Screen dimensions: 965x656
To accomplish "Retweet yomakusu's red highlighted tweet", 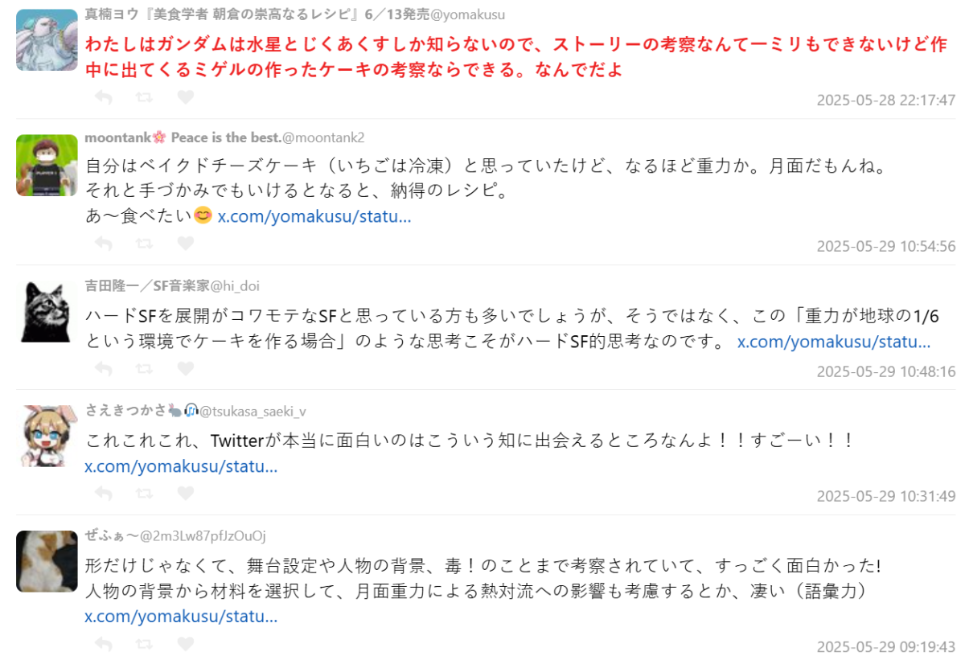I will [144, 97].
